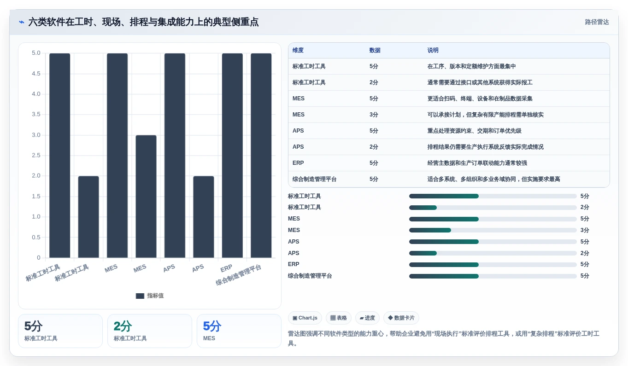The height and width of the screenshot is (366, 628).
Task: Click the chart bar for 综合制造管理平台
Action: 261,156
